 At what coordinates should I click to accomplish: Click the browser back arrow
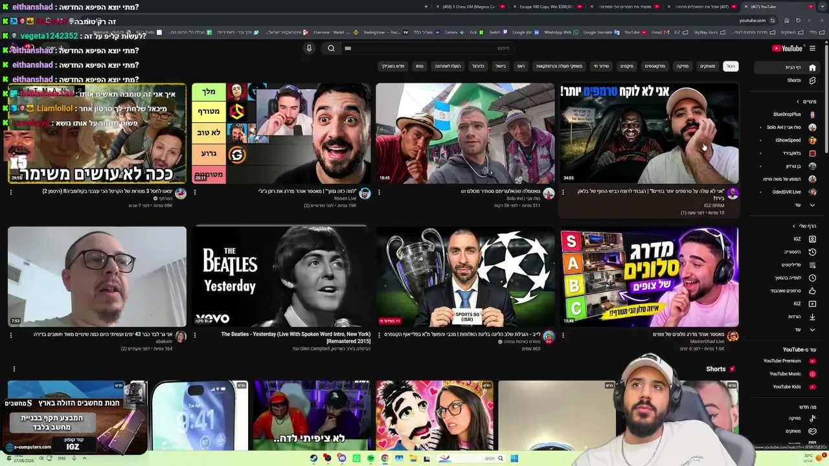pyautogui.click(x=821, y=20)
